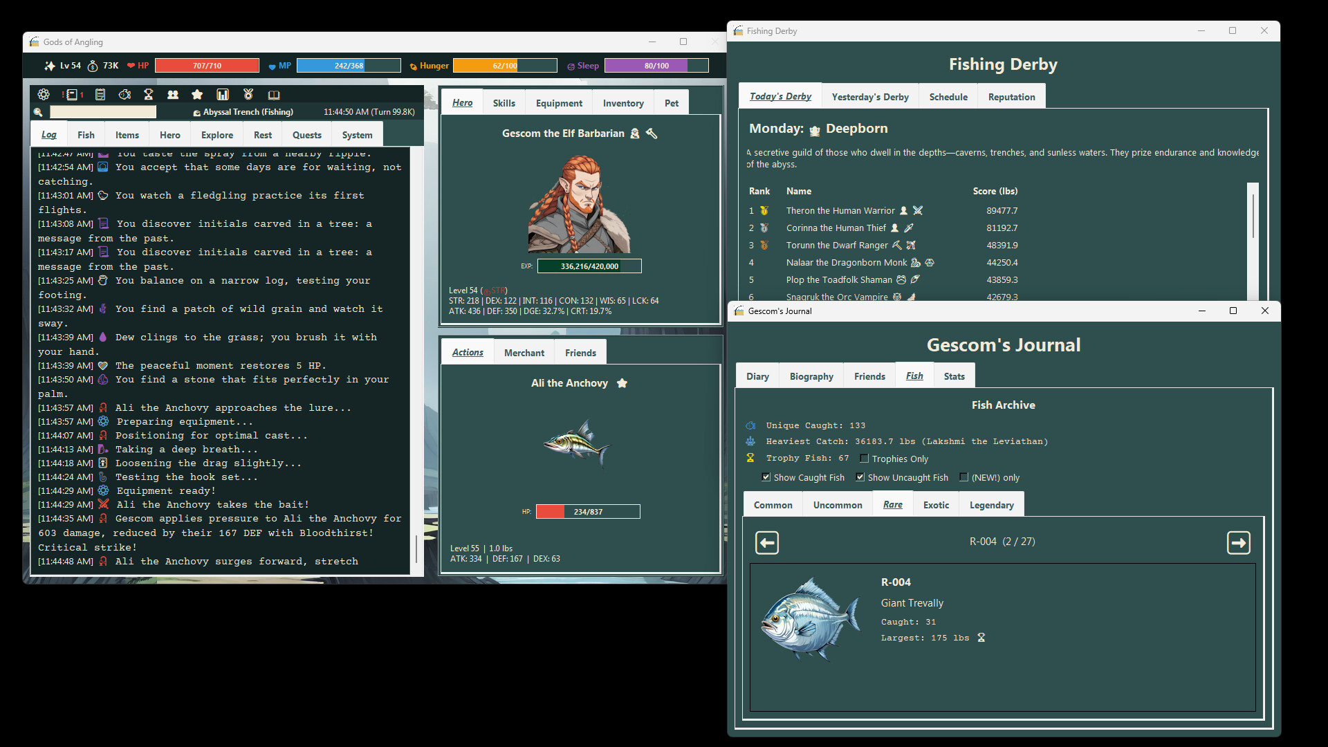Click the book icon in the toolbar
Viewport: 1328px width, 747px height.
coord(274,95)
